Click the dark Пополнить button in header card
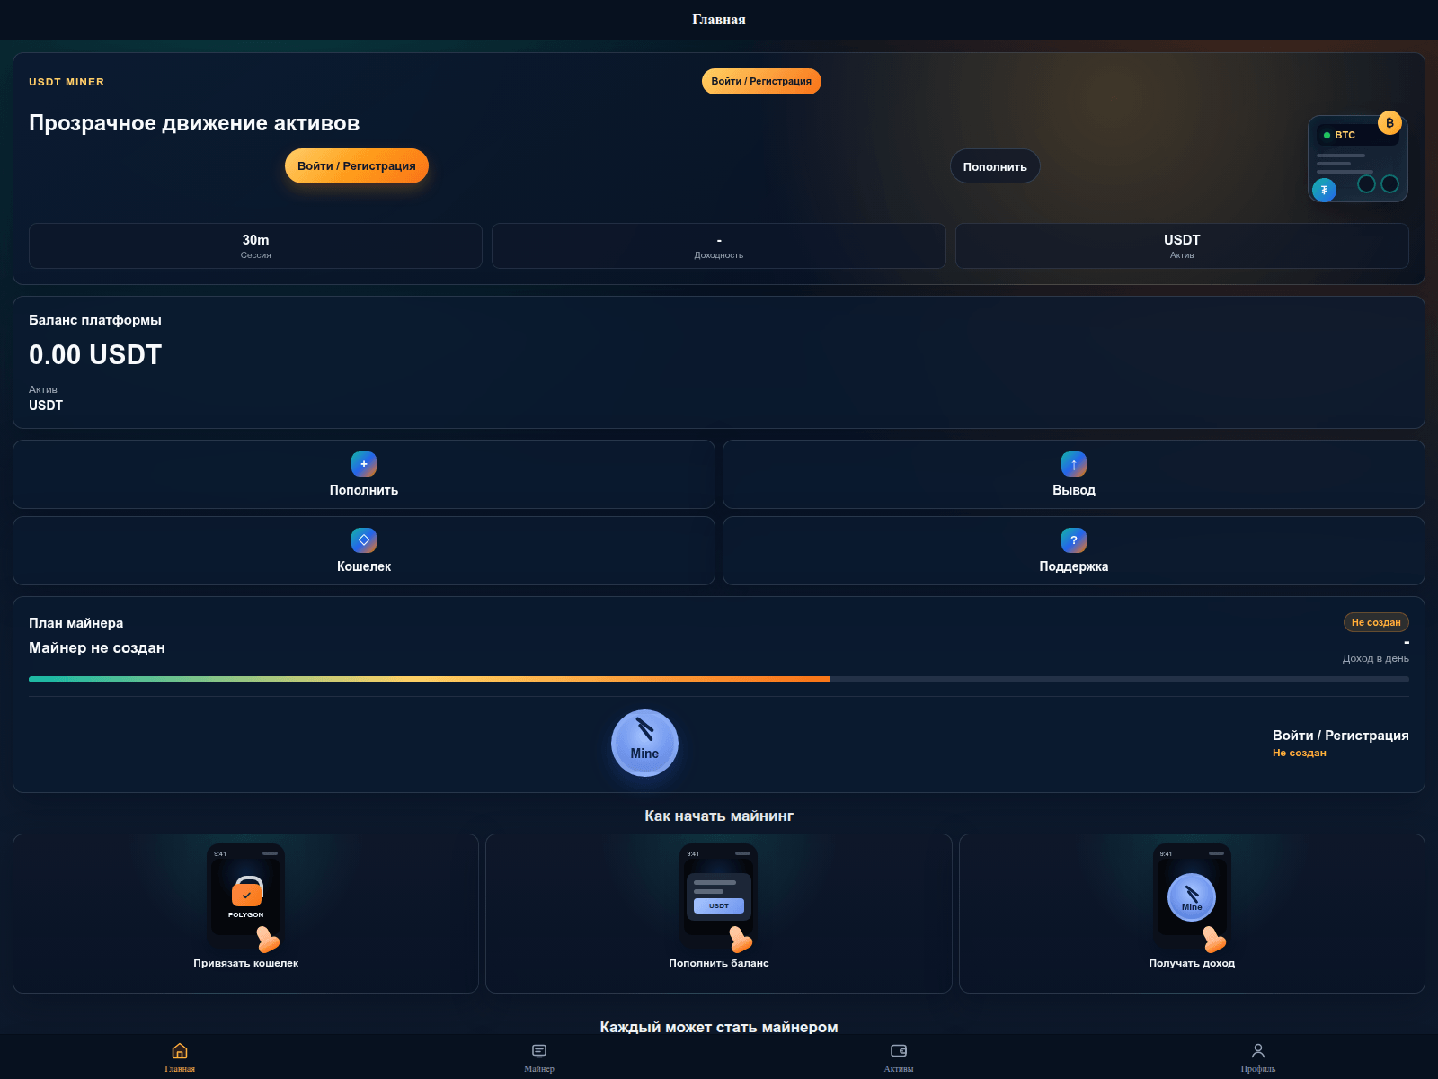The height and width of the screenshot is (1079, 1438). tap(995, 166)
